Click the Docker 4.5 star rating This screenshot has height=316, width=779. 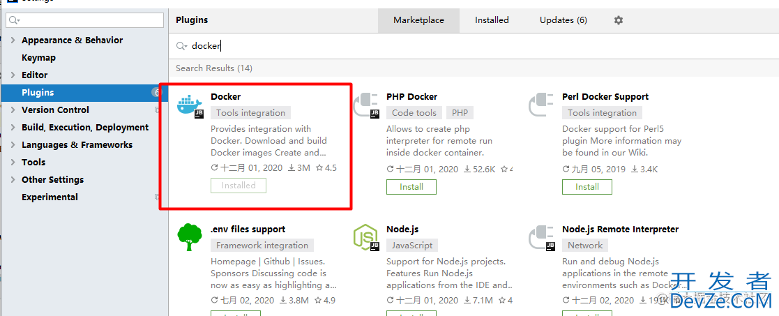[x=326, y=168]
